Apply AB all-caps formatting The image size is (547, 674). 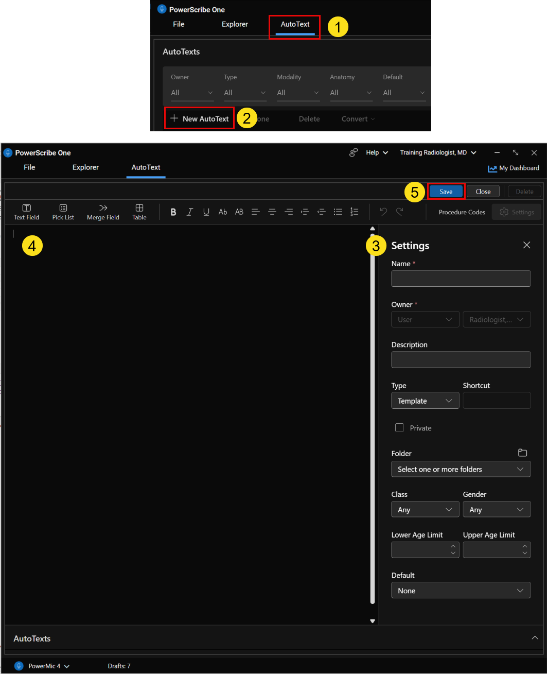coord(239,212)
